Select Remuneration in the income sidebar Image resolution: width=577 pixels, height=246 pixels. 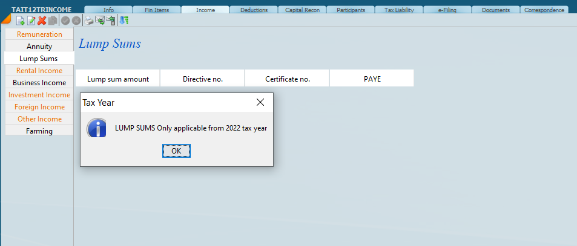tap(39, 34)
